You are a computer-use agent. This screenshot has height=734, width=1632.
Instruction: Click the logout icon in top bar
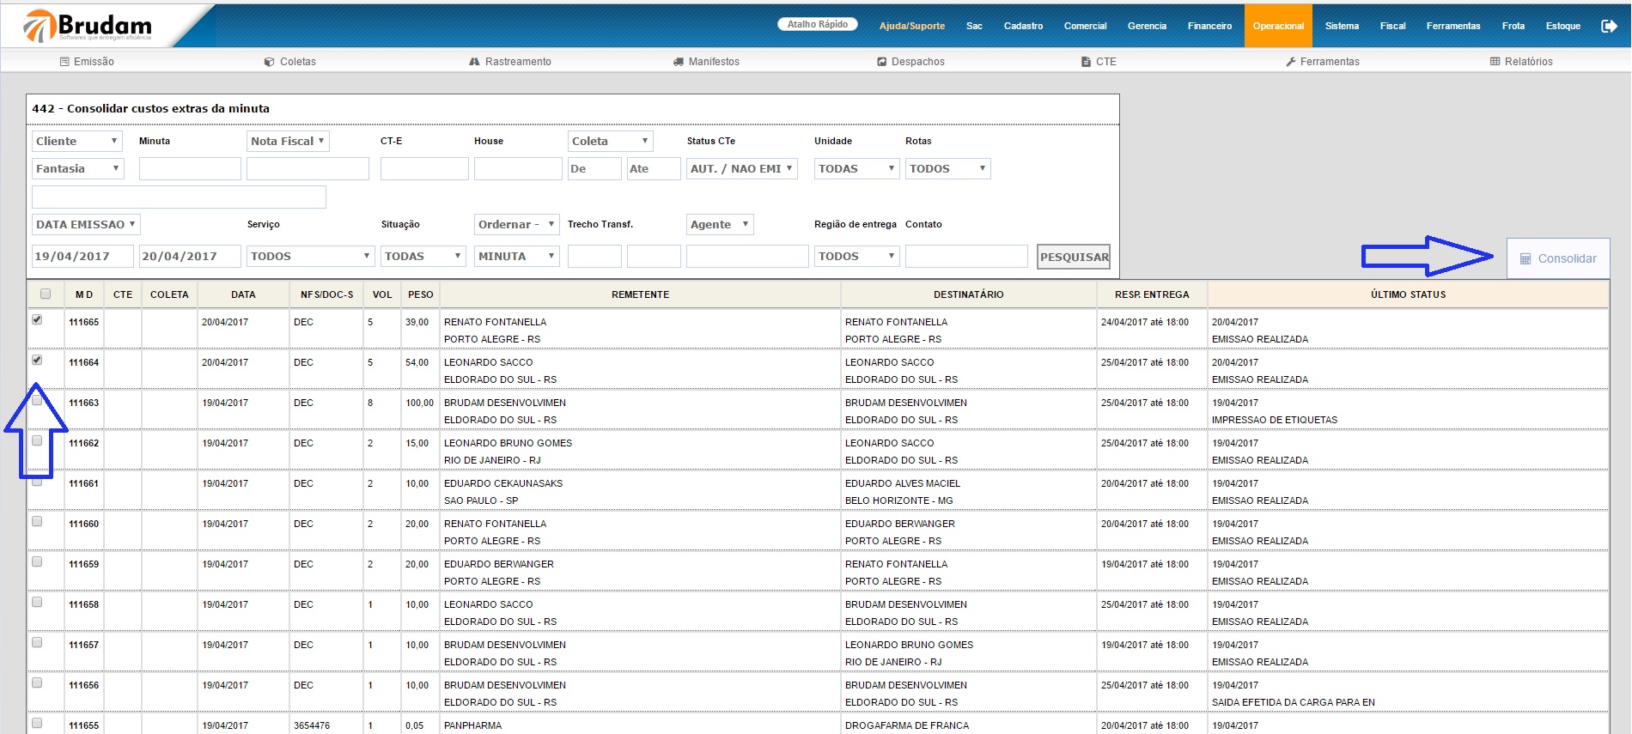click(x=1609, y=26)
